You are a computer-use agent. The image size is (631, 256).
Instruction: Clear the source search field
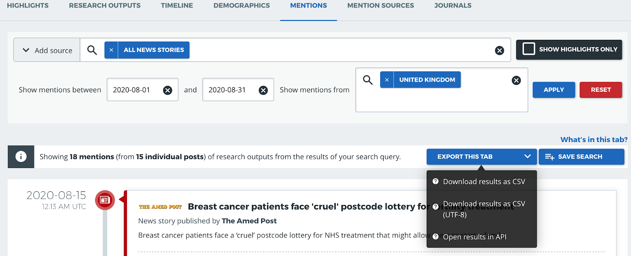[499, 50]
